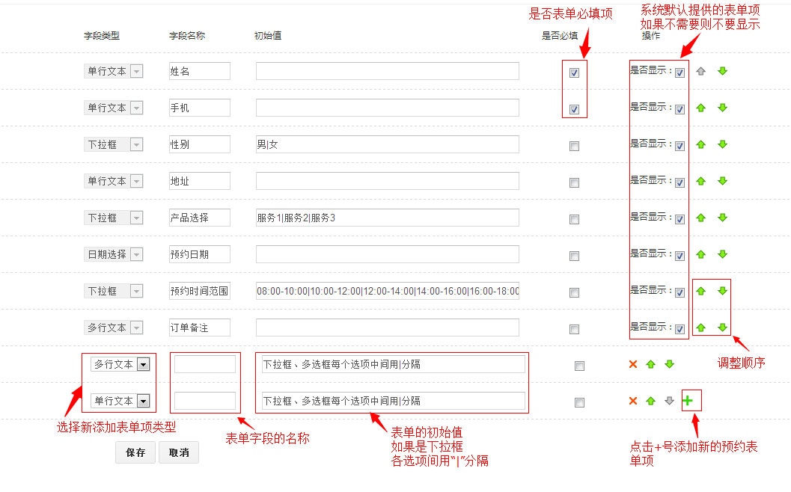This screenshot has height=492, width=791.
Task: Mark 预约时间范围 as required
Action: (574, 292)
